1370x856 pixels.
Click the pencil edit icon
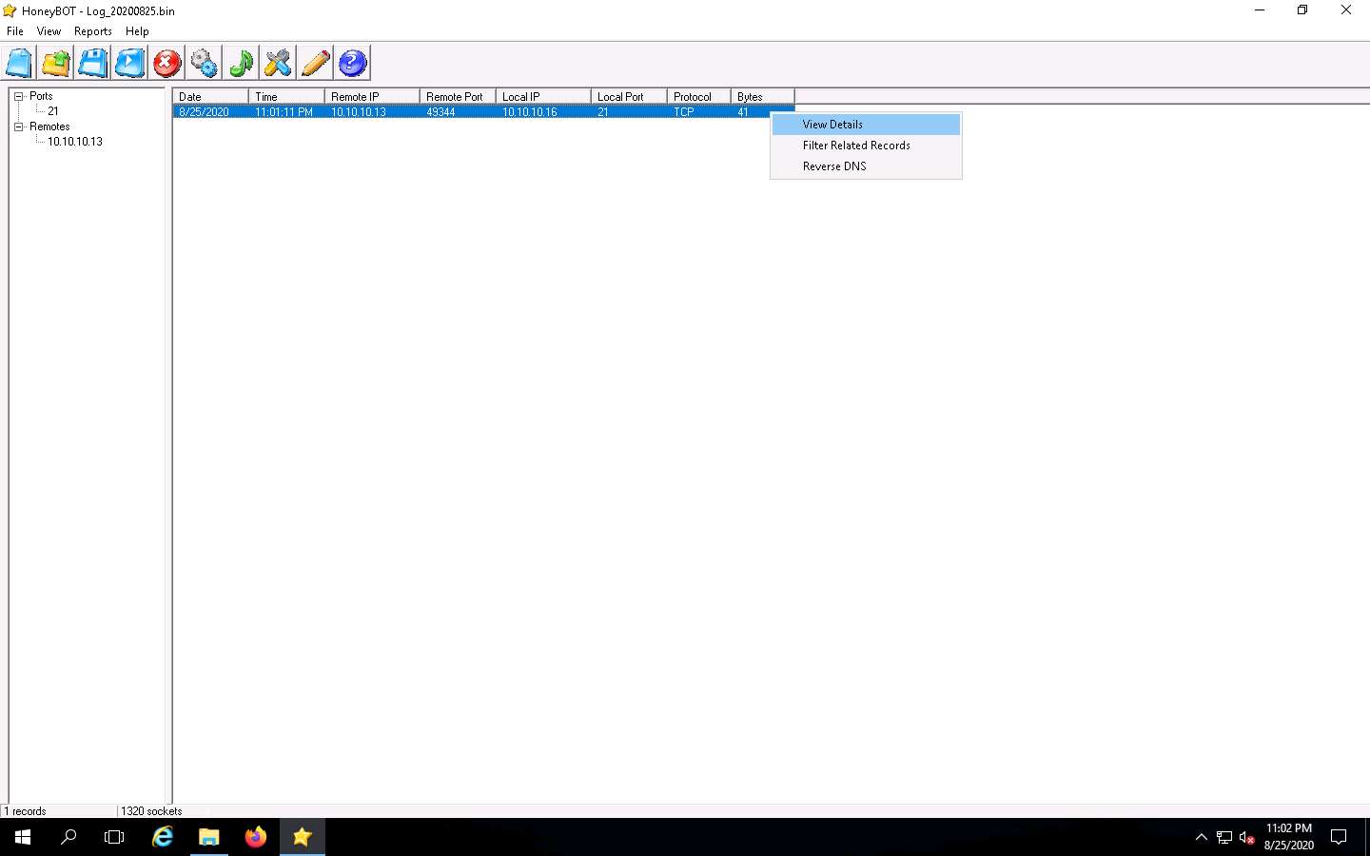[x=316, y=64]
